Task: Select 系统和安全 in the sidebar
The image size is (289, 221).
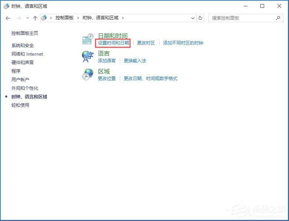Action: click(22, 46)
